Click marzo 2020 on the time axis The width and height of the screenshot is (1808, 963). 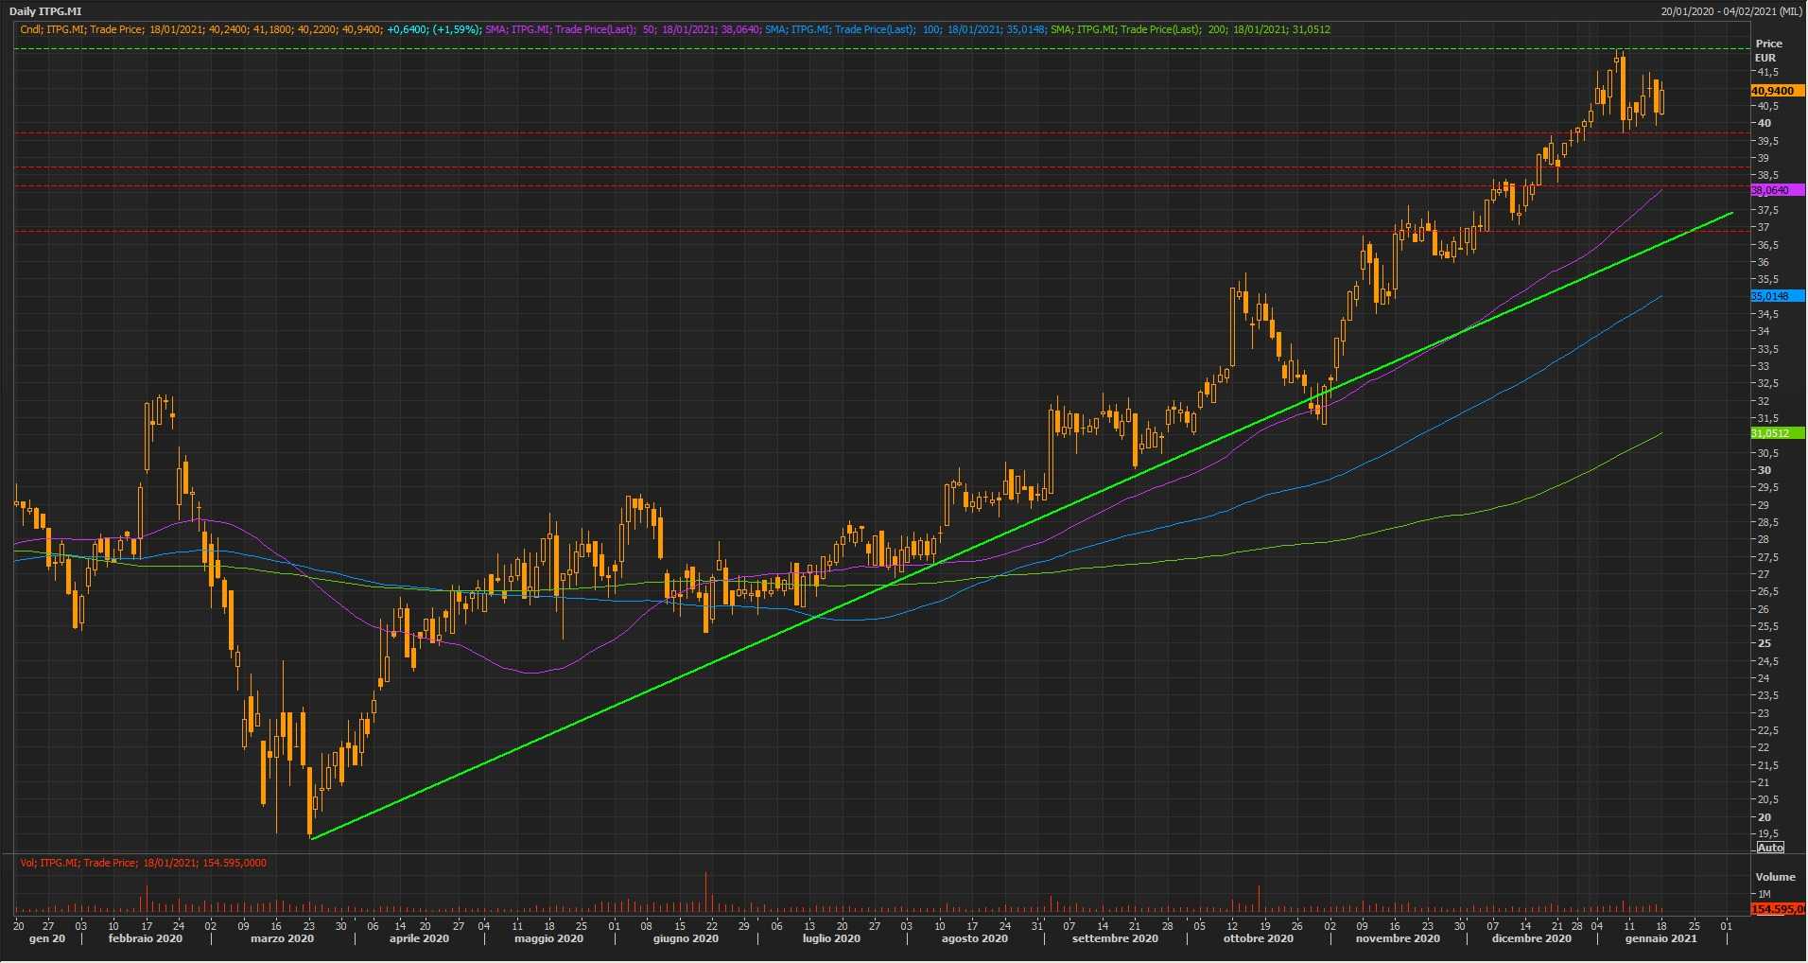282,939
